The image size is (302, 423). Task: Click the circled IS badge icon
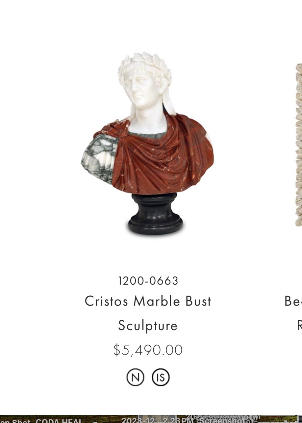pyautogui.click(x=161, y=377)
